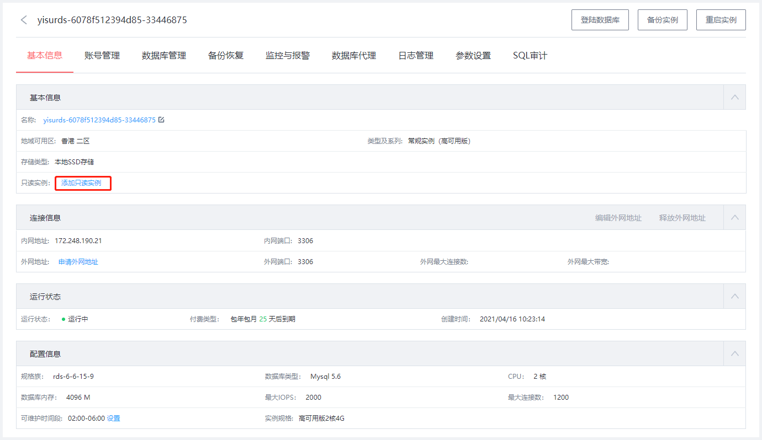Screen dimensions: 762x440
Task: Click the page title instance name
Action: tap(112, 20)
